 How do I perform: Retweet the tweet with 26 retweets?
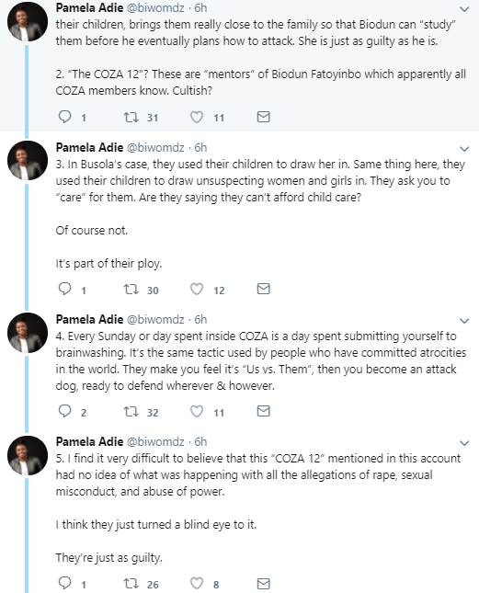click(131, 584)
